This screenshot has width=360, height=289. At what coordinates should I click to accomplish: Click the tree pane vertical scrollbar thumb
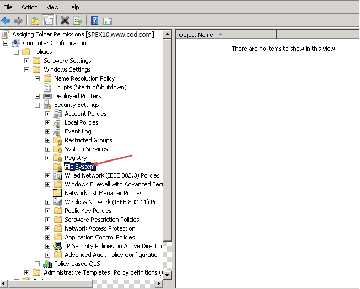click(x=168, y=140)
